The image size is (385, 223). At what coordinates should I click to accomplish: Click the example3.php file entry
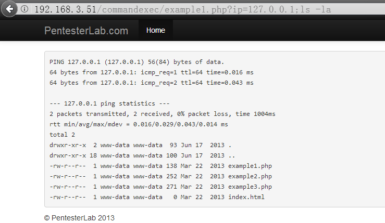(250, 187)
